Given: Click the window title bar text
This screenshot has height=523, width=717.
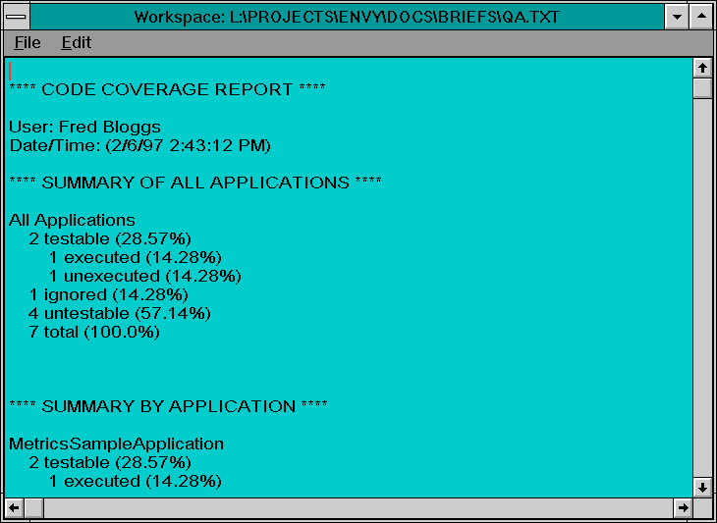Looking at the screenshot, I should point(347,18).
